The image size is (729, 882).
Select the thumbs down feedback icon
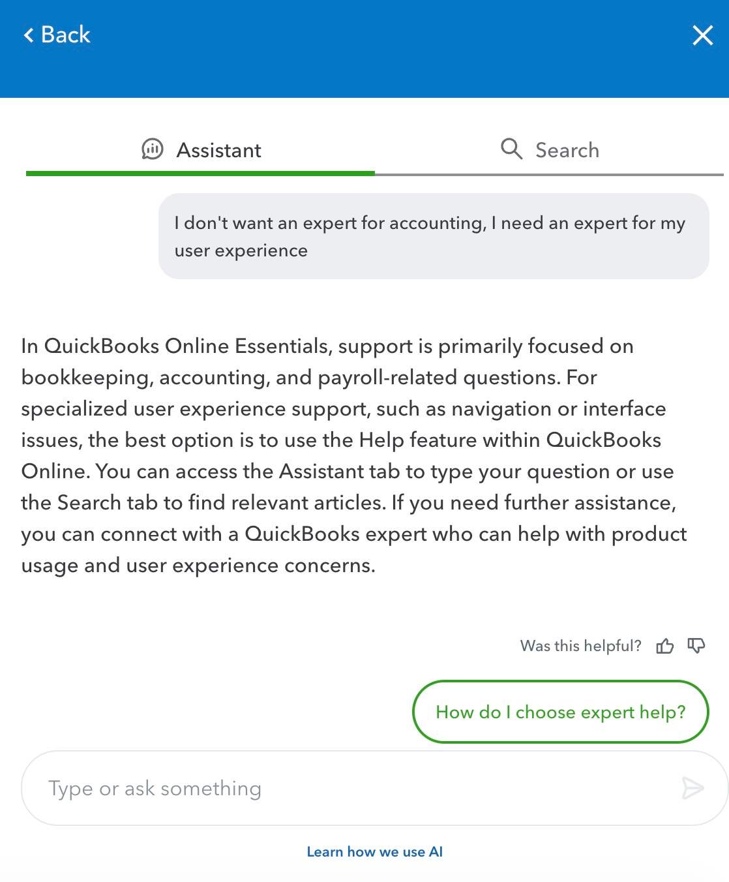point(696,646)
